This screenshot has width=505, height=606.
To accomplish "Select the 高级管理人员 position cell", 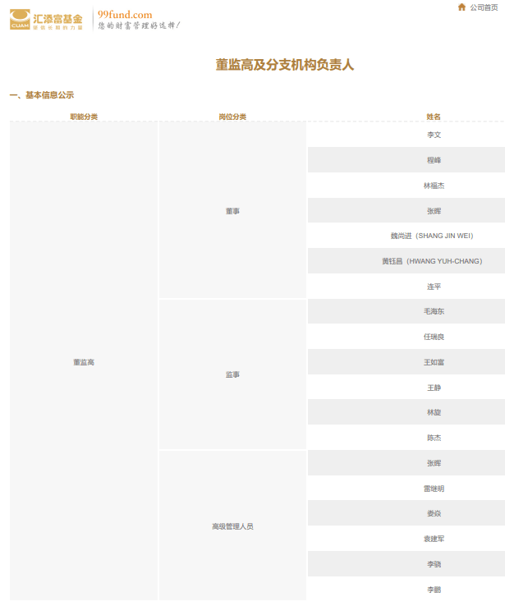I will [x=232, y=526].
